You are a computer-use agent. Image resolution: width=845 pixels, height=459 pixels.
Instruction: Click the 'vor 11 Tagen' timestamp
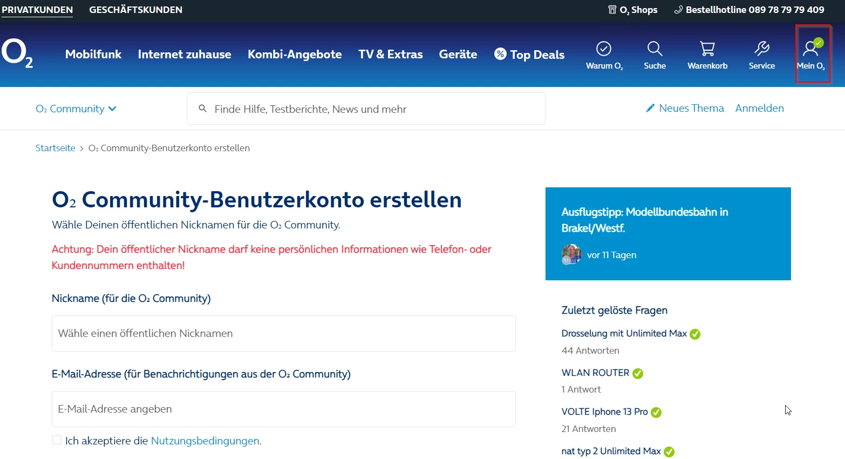[x=612, y=255]
